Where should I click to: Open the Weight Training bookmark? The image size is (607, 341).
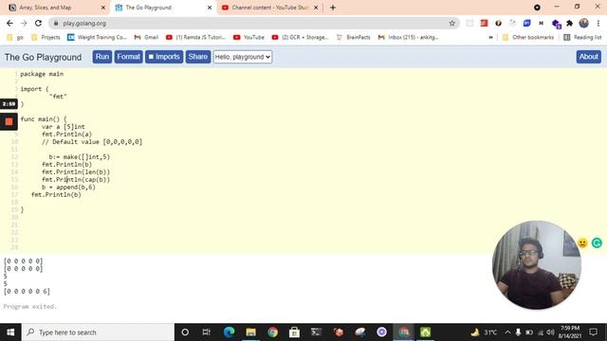tap(97, 37)
